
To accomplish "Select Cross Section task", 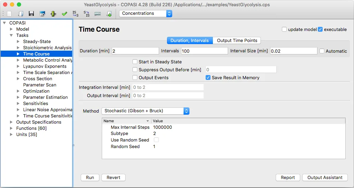I will (x=38, y=79).
